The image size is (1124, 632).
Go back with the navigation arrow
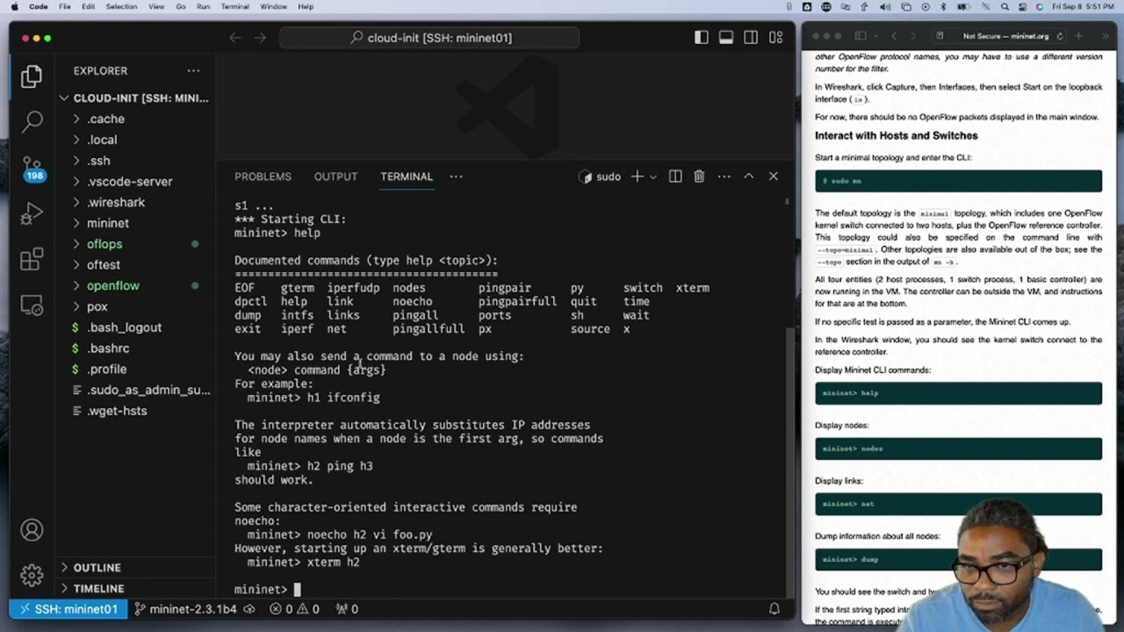[x=234, y=38]
